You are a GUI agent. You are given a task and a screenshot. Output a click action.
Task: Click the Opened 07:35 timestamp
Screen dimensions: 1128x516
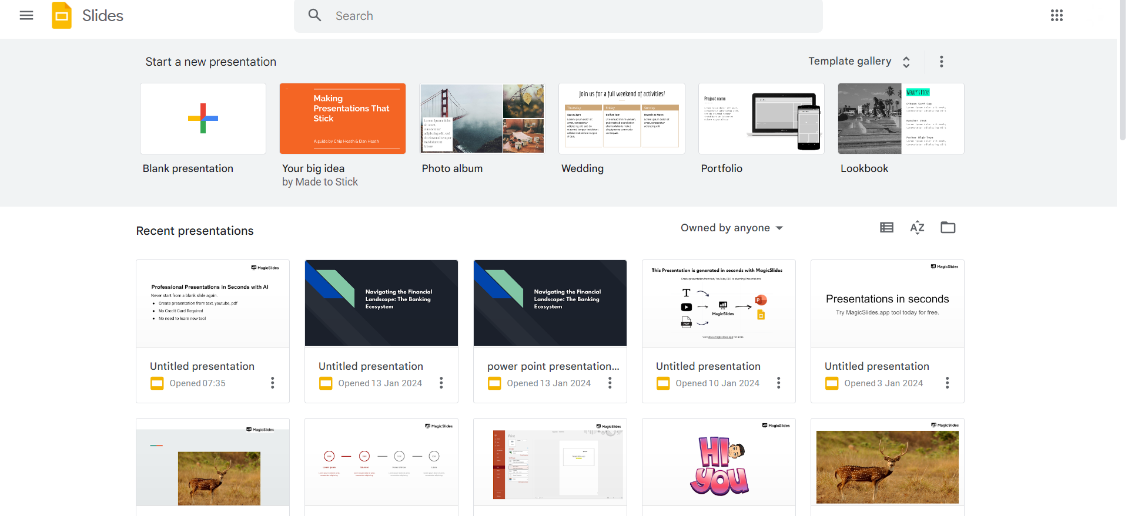(198, 383)
